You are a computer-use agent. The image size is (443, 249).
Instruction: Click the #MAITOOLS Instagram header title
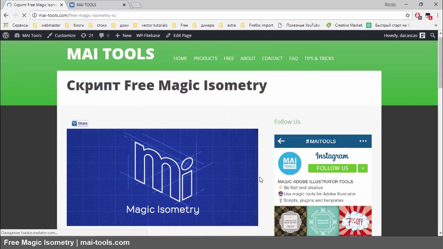pyautogui.click(x=321, y=141)
